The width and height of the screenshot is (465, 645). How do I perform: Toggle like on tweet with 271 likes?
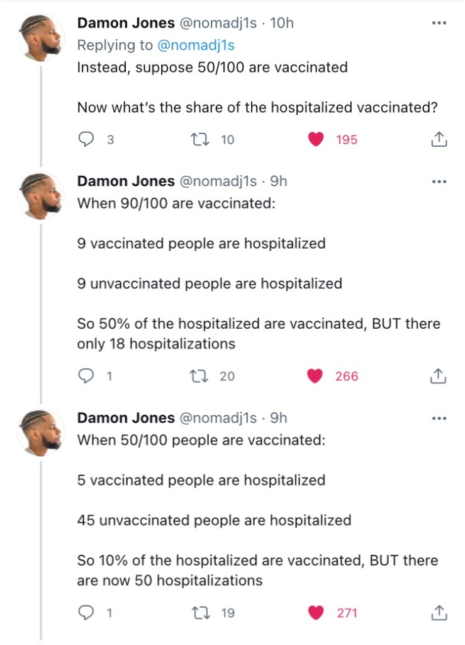tap(316, 612)
